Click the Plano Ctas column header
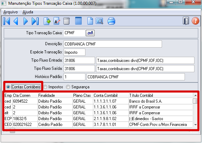Image resolution: width=202 pixels, height=143 pixels. pyautogui.click(x=83, y=95)
